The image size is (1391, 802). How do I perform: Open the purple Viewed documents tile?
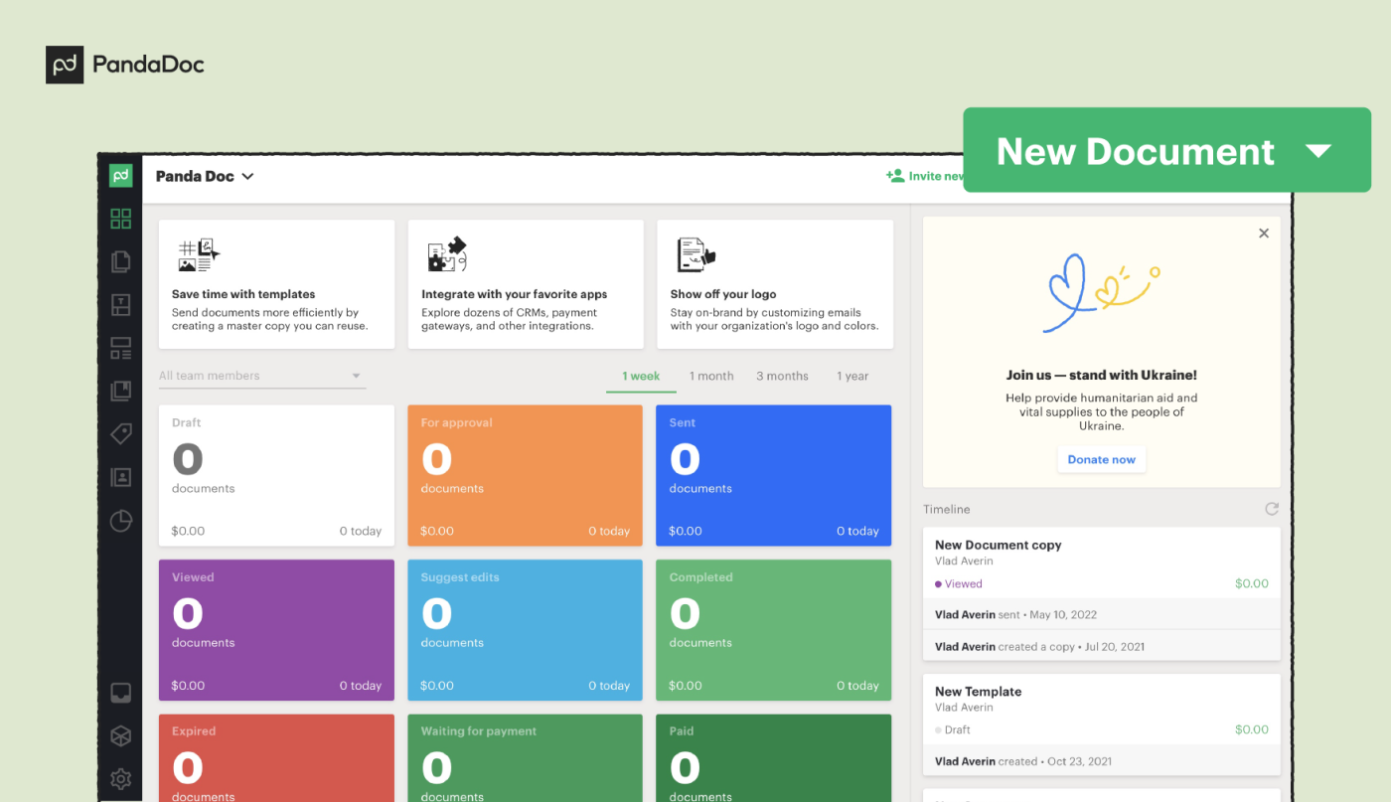coord(276,630)
